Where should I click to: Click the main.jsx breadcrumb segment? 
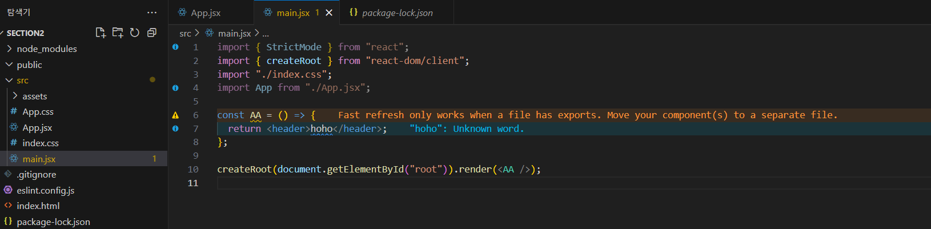pyautogui.click(x=234, y=34)
